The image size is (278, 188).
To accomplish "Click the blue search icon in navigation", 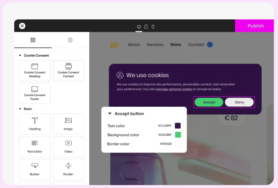I will tap(210, 45).
